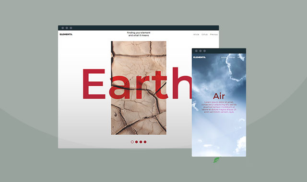Open the Github link on the Air page
The image size is (307, 182).
pos(232,57)
